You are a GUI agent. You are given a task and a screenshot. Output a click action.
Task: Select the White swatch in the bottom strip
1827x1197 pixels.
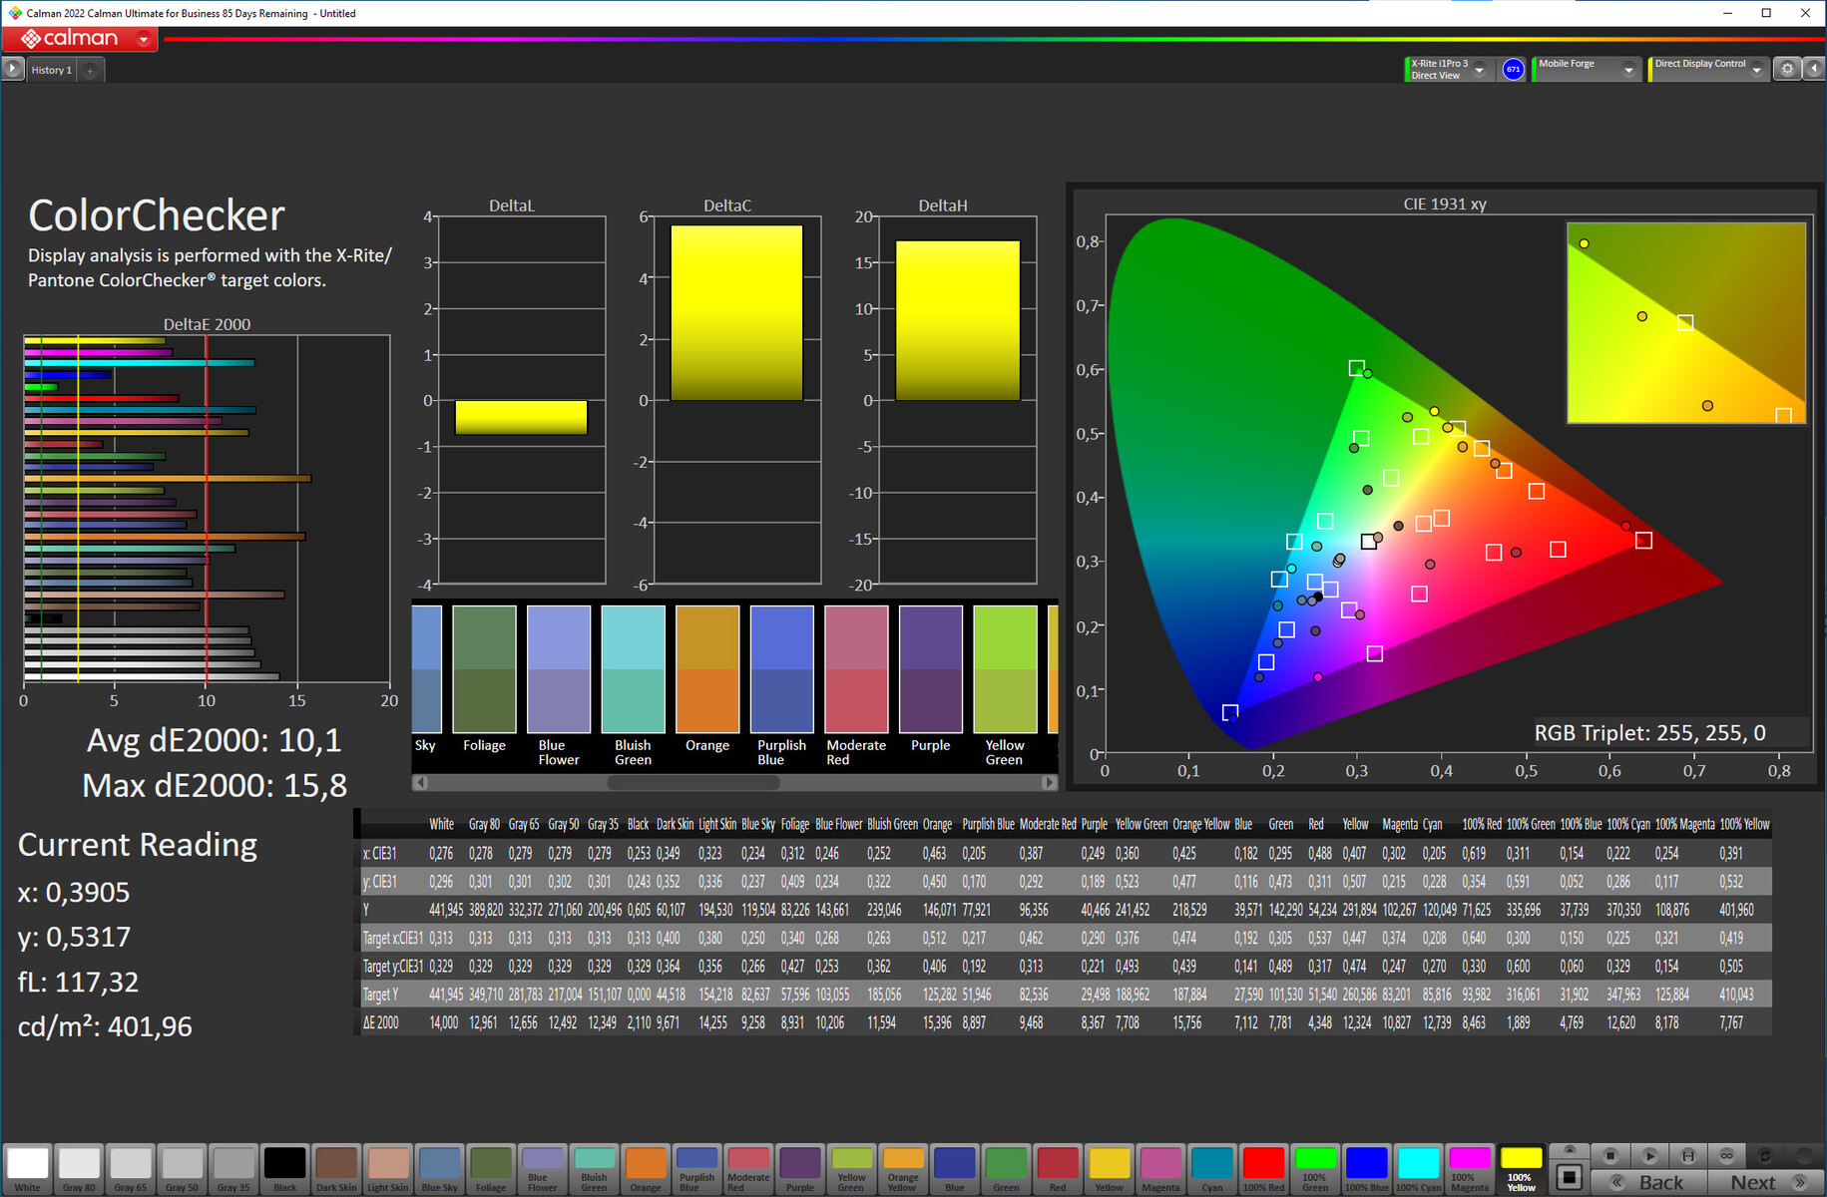(28, 1169)
